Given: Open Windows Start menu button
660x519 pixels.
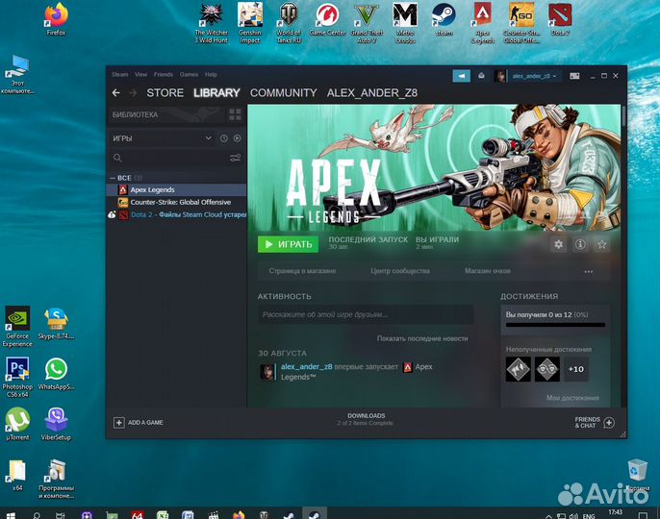Looking at the screenshot, I should click(12, 515).
